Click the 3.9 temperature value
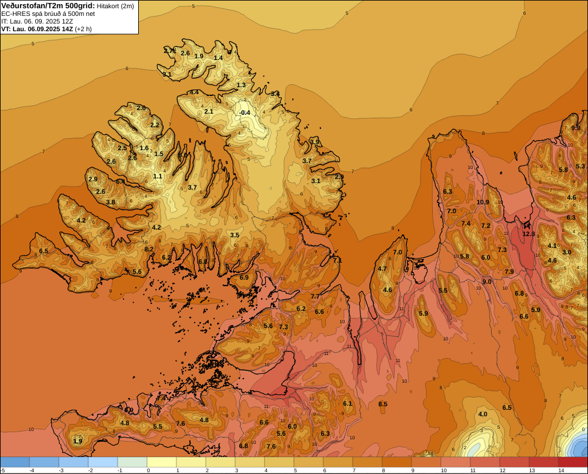 point(315,141)
